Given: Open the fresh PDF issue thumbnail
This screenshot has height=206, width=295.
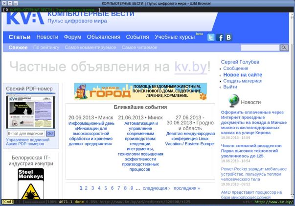Looking at the screenshot, I should [30, 112].
